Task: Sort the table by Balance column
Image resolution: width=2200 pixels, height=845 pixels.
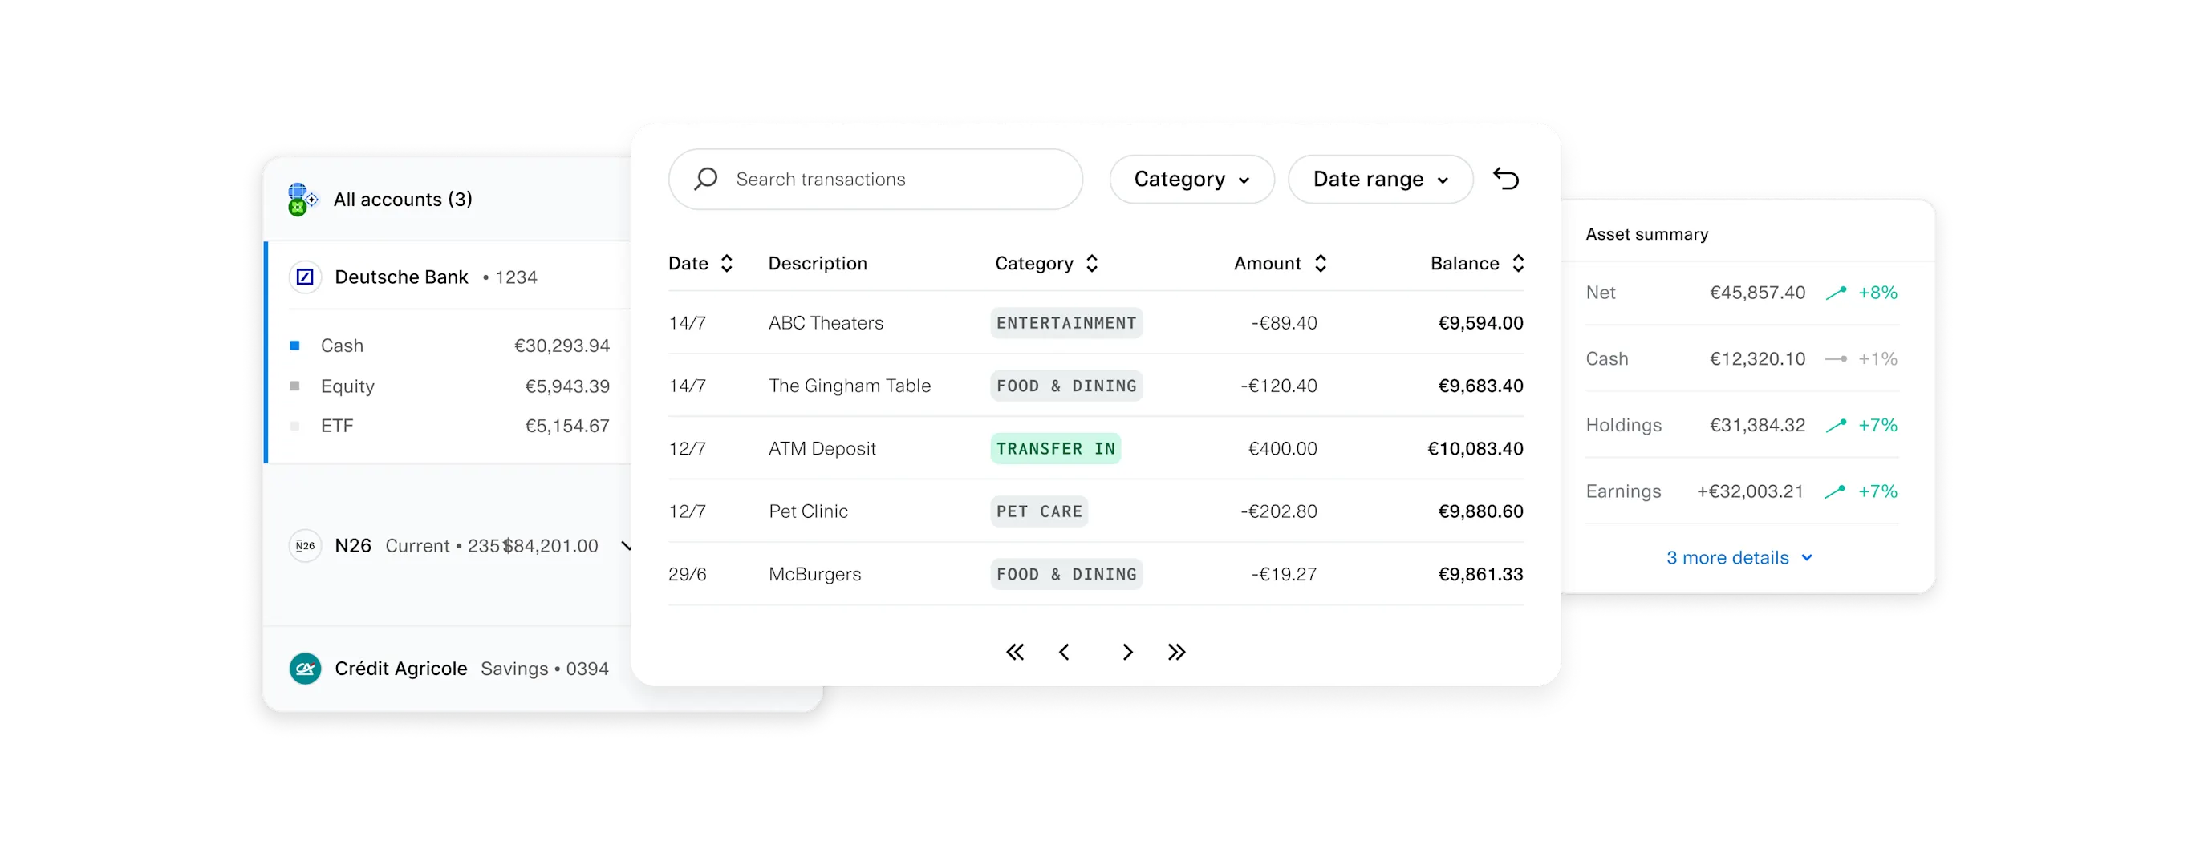Action: tap(1518, 263)
